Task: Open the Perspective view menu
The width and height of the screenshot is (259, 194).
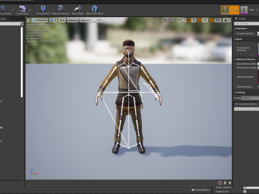Action: pos(39,20)
